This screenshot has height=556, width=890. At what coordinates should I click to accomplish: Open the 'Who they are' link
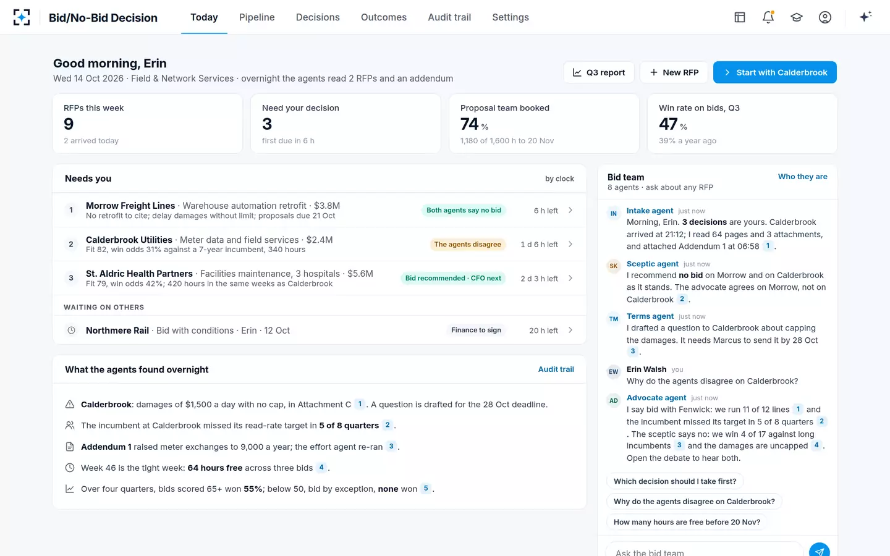(802, 177)
